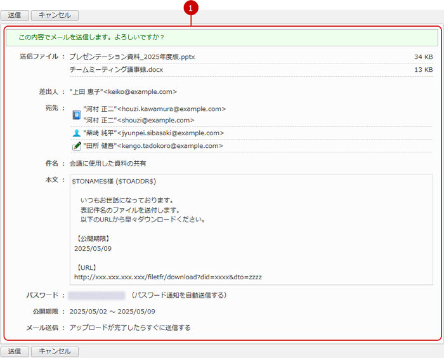Click the 送信ファイル label
Viewport: 444px width, 358px height.
point(39,56)
